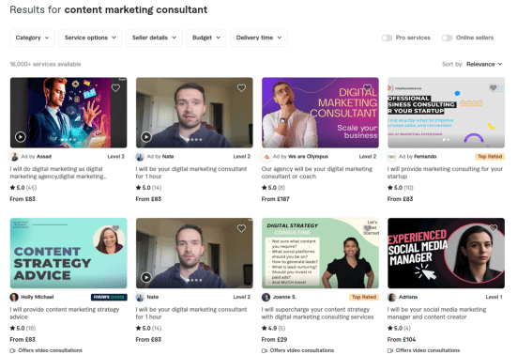Open seller name Holly Michael
The image size is (517, 355).
tap(38, 298)
